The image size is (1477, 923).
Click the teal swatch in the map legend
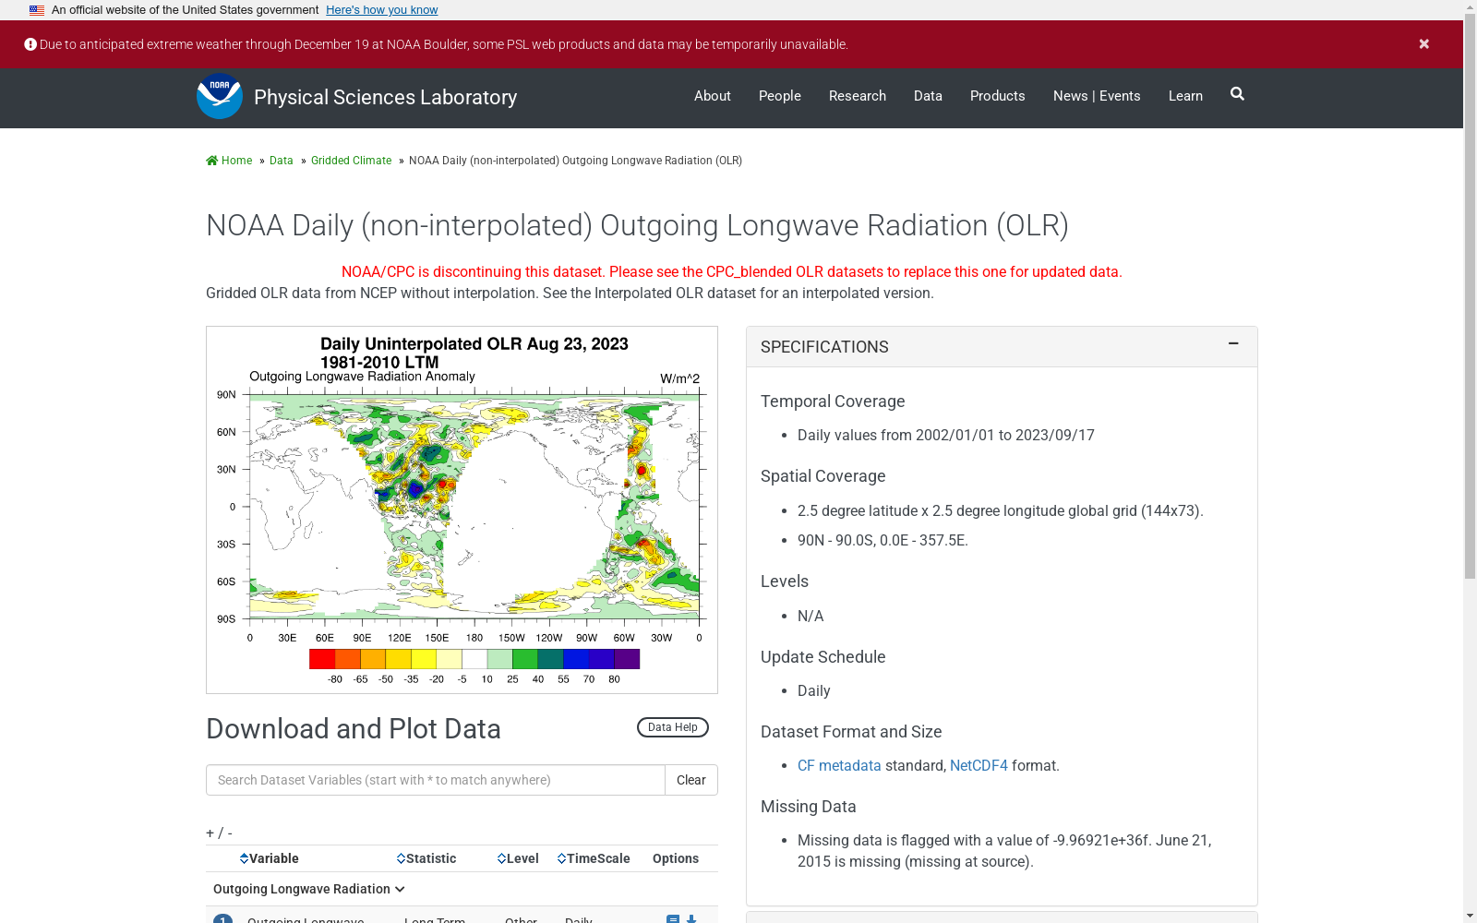(x=550, y=659)
